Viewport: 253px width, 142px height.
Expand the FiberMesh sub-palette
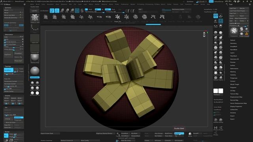point(234,56)
